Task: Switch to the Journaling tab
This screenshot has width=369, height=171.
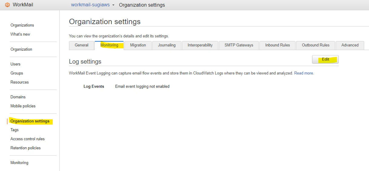Action: click(x=167, y=45)
